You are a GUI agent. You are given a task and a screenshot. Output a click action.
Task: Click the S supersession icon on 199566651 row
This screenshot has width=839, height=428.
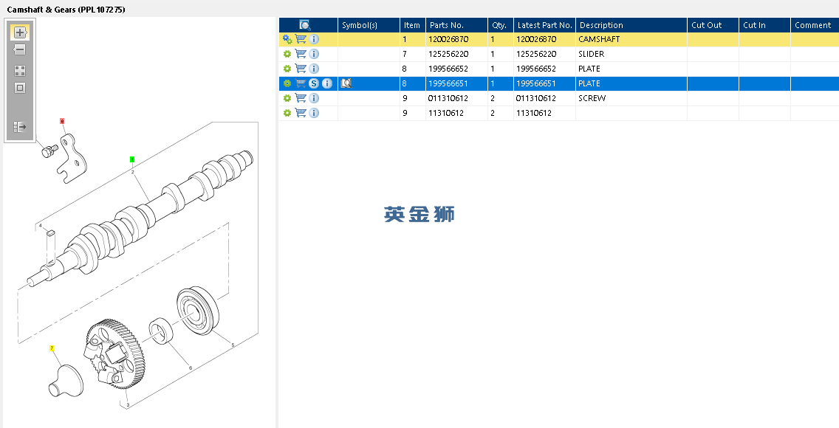tap(314, 83)
